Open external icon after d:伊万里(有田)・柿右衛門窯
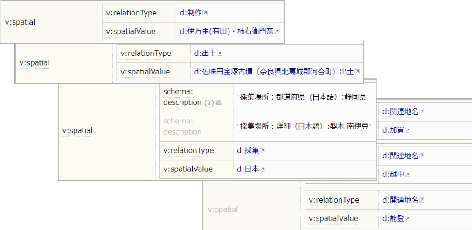Viewport: 472px width, 230px height. click(277, 32)
